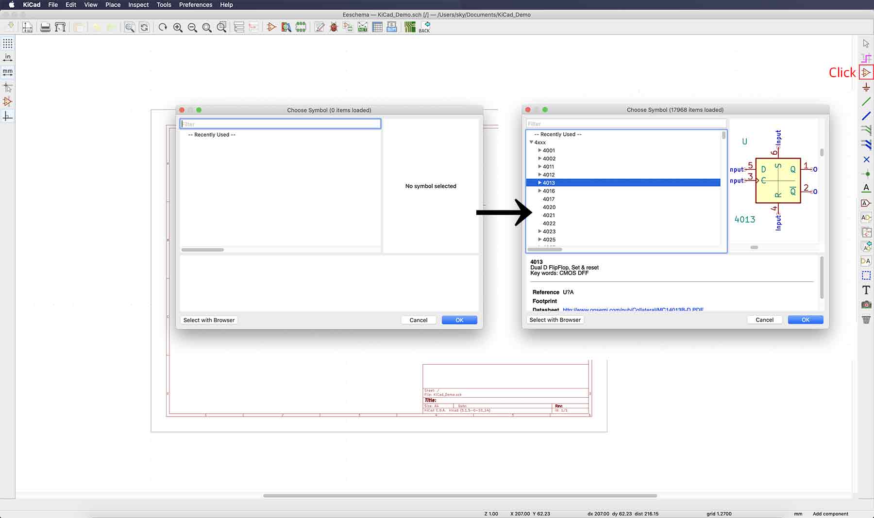The width and height of the screenshot is (874, 518).
Task: Expand the 4012 symbol entry
Action: tap(539, 175)
